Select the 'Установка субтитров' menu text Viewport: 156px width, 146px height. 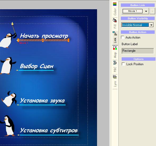(49, 130)
